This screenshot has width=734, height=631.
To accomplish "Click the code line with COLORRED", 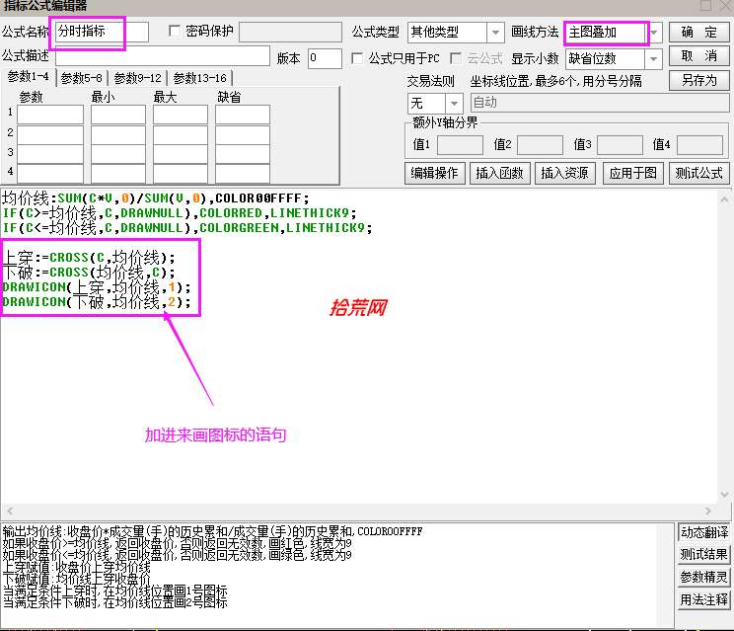I will tap(180, 213).
